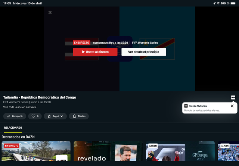Viewport: 239px width, 166px height.
Task: Tap the Wi-Fi icon in the status bar
Action: [x=218, y=3]
